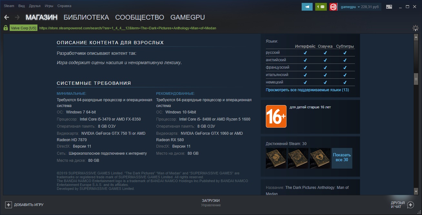Viewport: 422px width, 215px height.
Task: Open the Справка menu
Action: coord(64,6)
